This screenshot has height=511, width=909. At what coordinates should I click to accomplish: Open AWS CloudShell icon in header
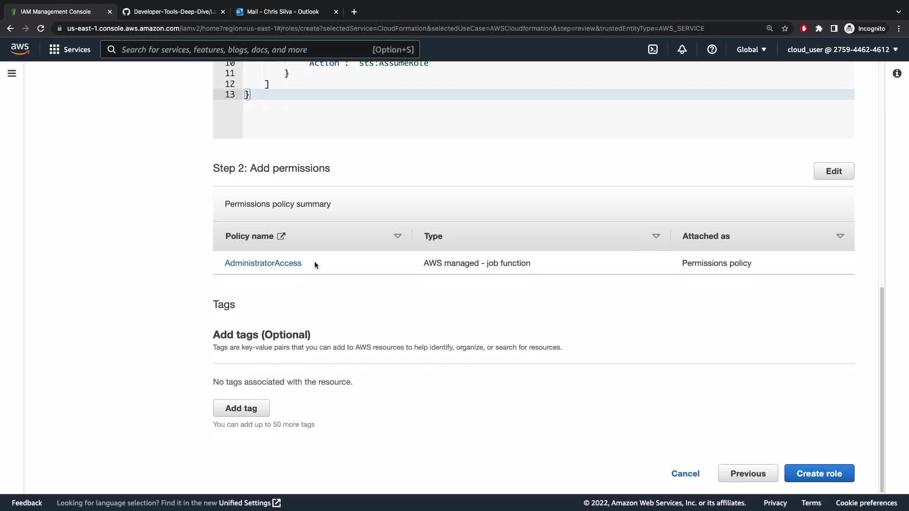click(x=653, y=49)
